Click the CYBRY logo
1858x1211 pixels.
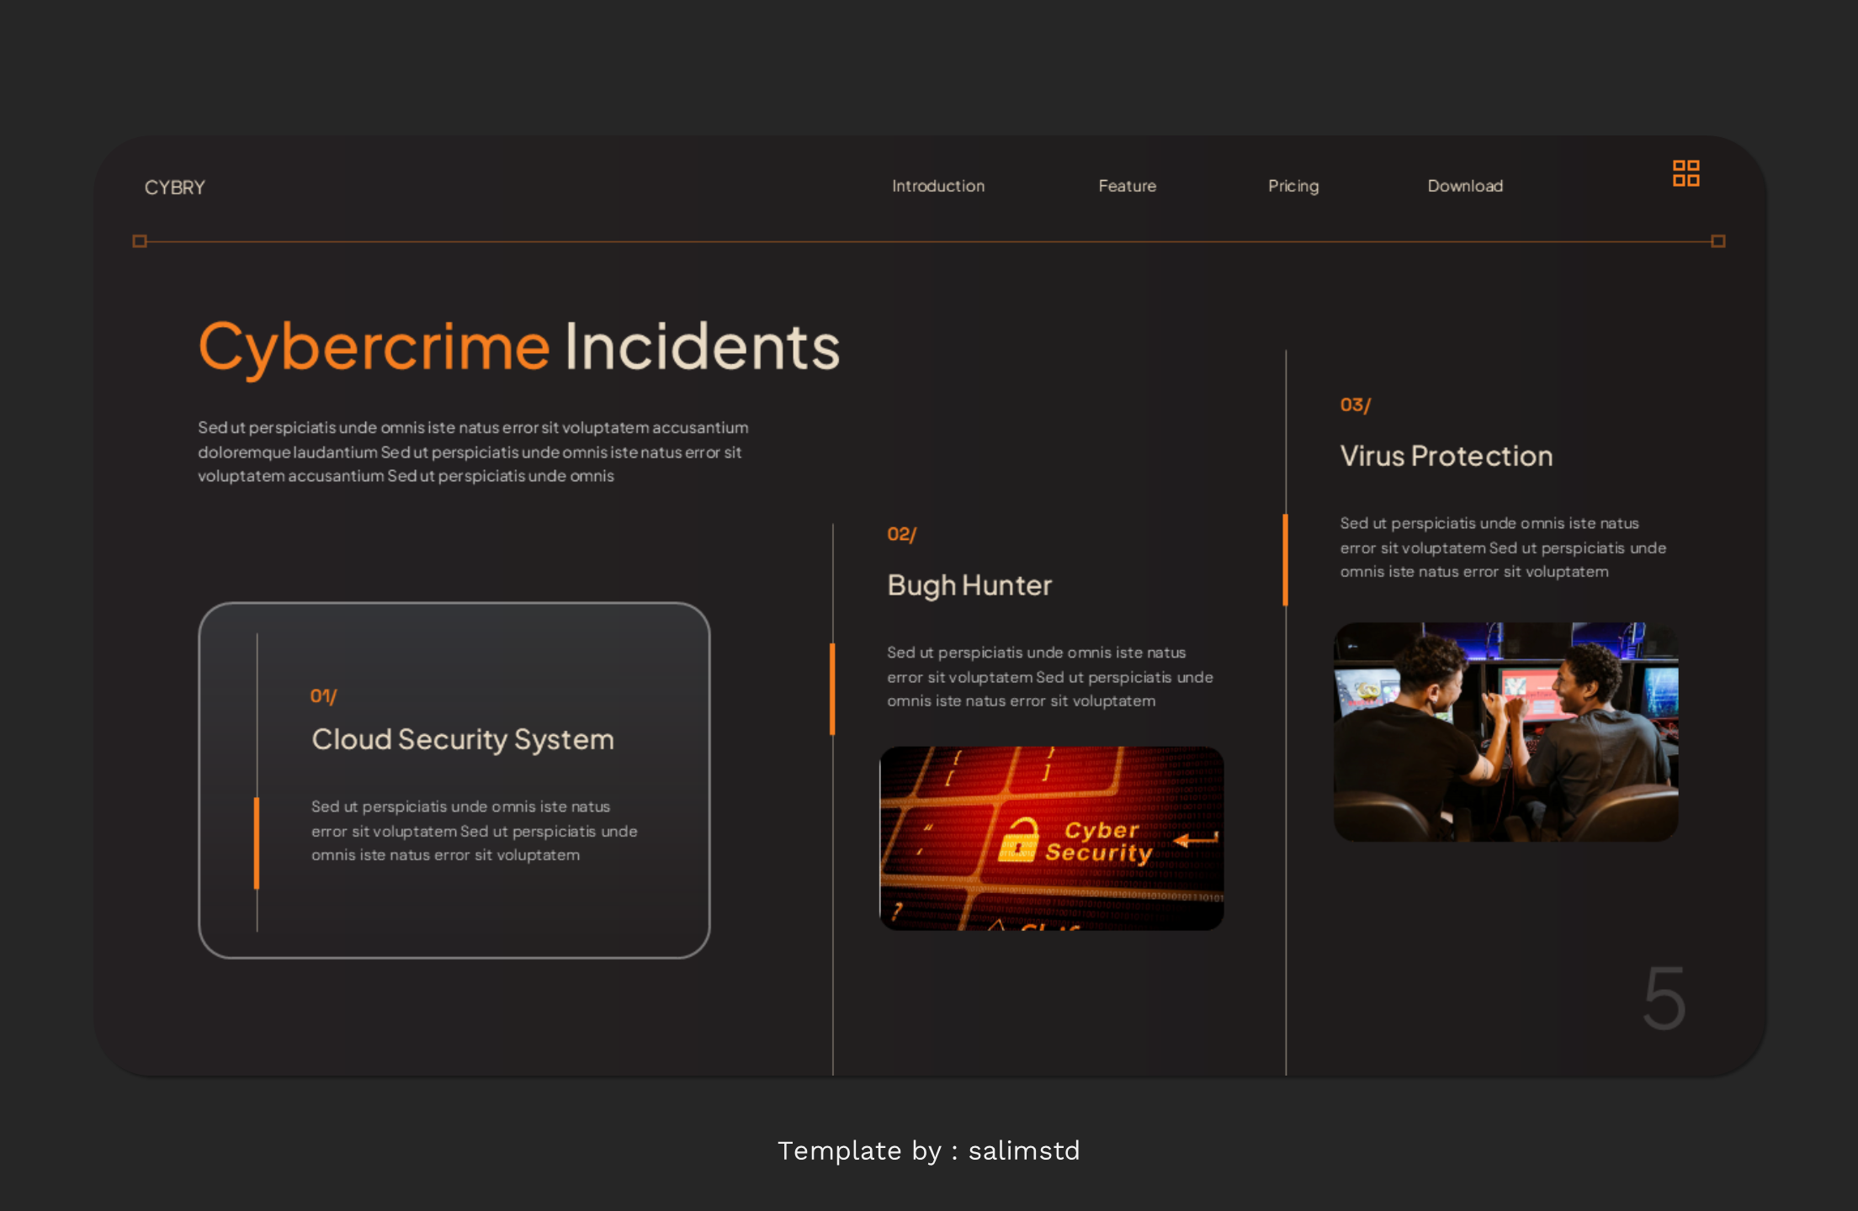pyautogui.click(x=174, y=186)
